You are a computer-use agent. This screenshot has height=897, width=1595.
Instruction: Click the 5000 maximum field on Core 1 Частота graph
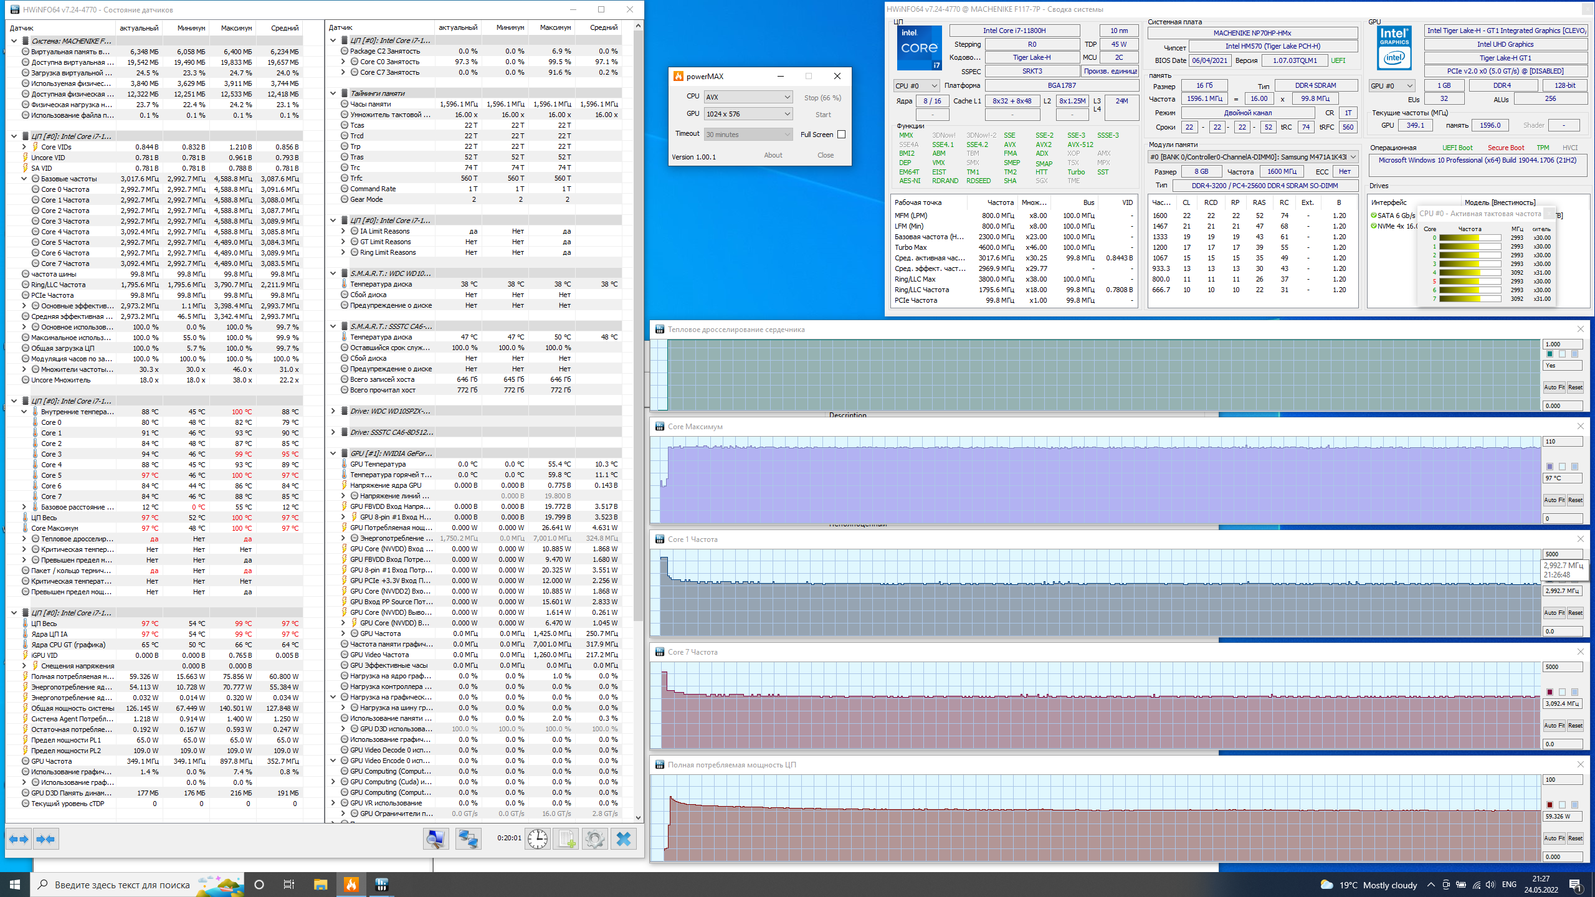(1563, 554)
